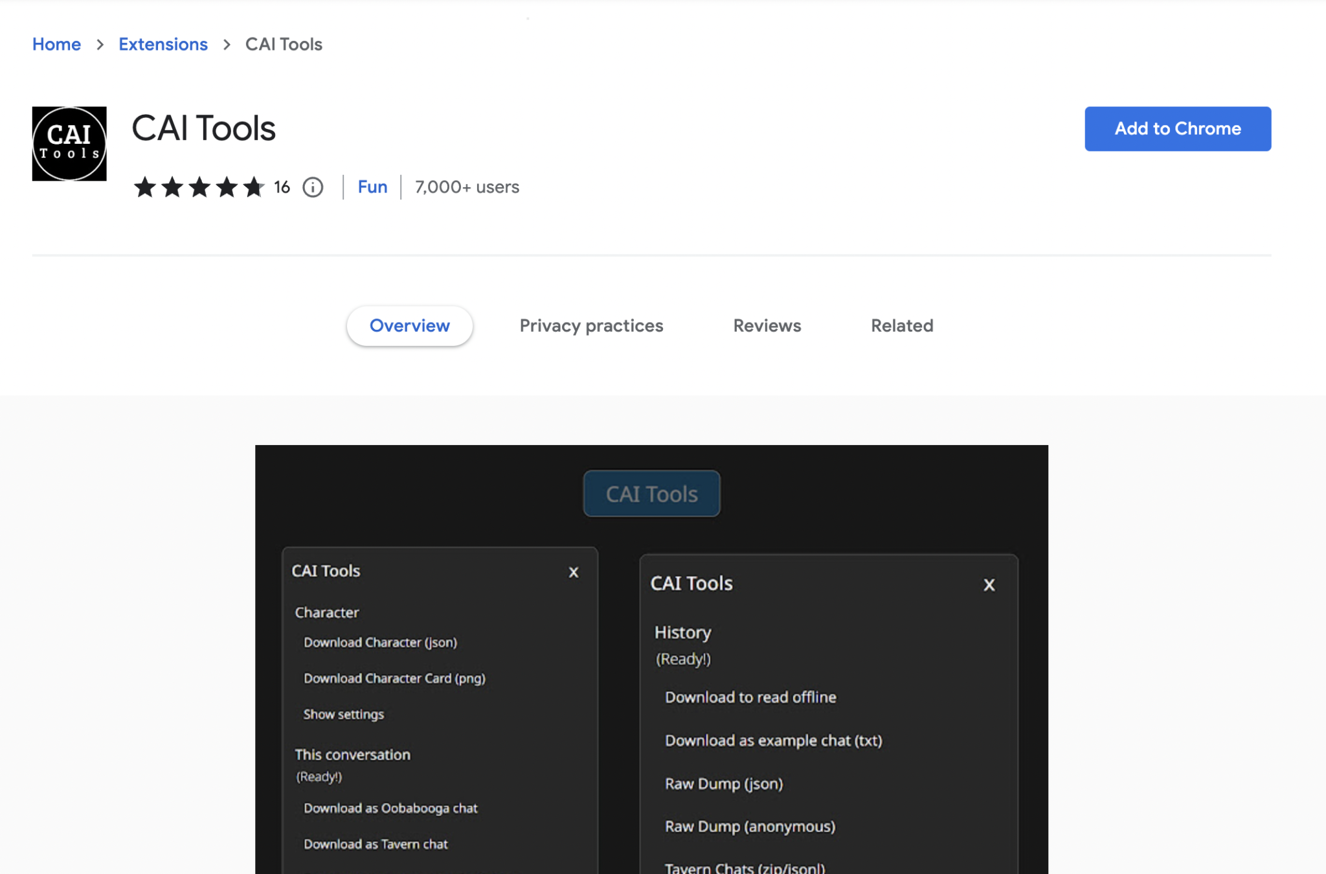The width and height of the screenshot is (1326, 874).
Task: Open the rating details info icon
Action: [313, 187]
